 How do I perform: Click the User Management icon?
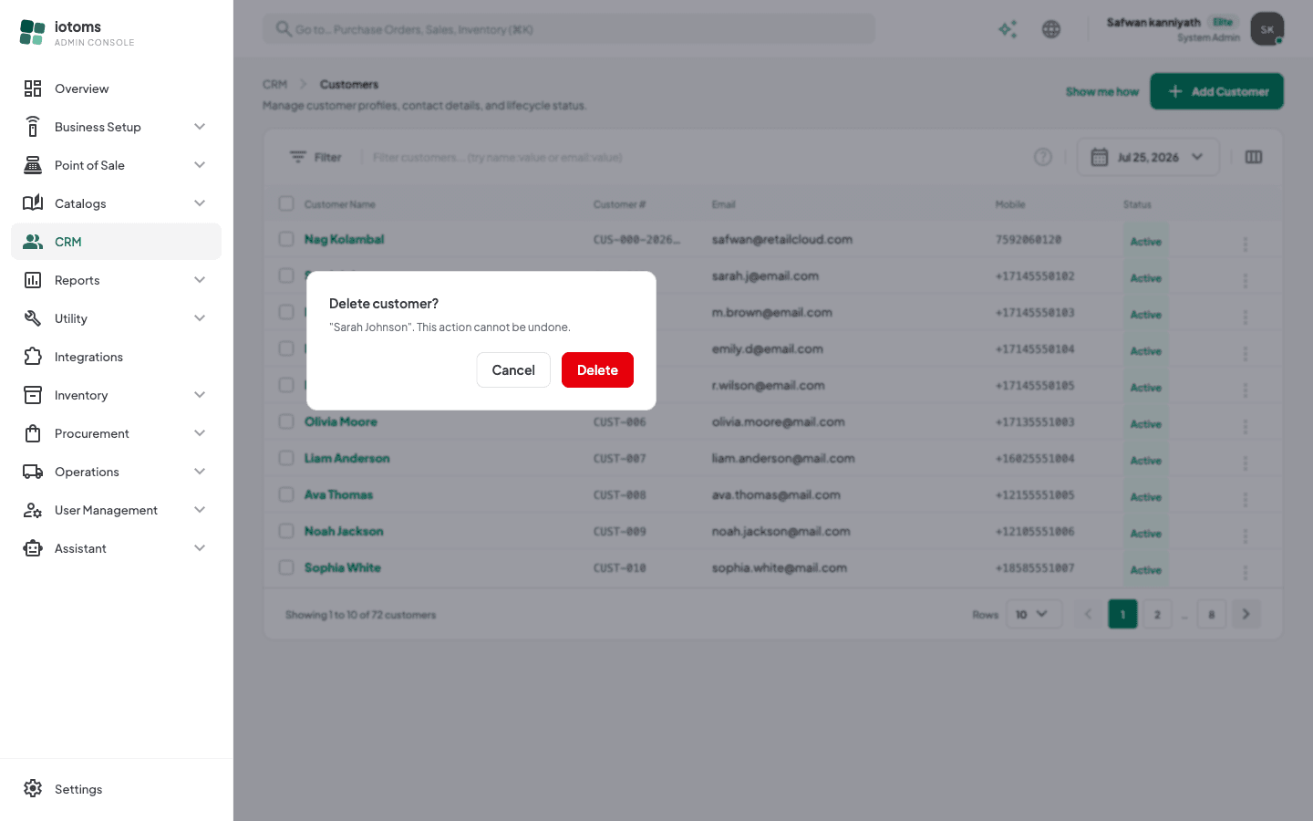(33, 510)
